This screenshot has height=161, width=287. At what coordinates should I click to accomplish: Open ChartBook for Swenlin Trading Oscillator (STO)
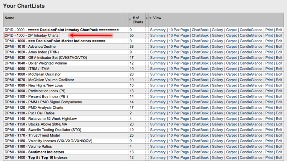point(200,130)
